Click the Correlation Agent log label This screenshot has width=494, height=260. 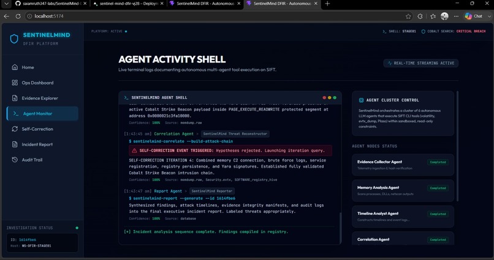click(x=173, y=134)
